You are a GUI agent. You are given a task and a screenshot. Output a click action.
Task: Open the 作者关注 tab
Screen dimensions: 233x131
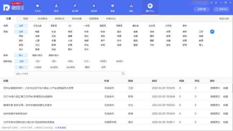tap(111, 19)
